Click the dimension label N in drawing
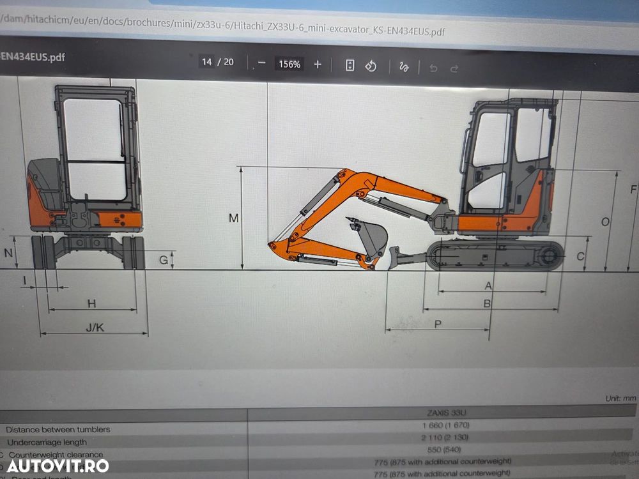The height and width of the screenshot is (479, 639). 8,253
